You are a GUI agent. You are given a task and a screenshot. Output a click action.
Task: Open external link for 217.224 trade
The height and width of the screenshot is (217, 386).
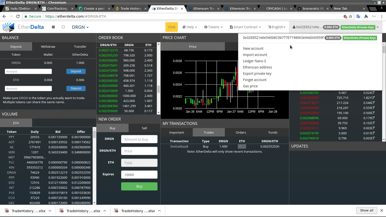point(373,103)
